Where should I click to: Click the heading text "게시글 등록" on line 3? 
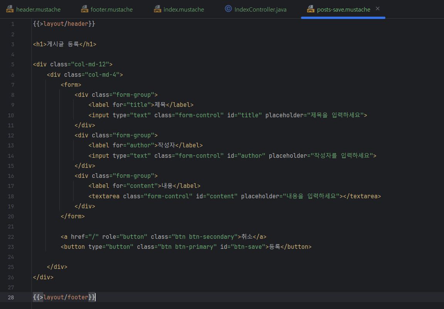(63, 44)
